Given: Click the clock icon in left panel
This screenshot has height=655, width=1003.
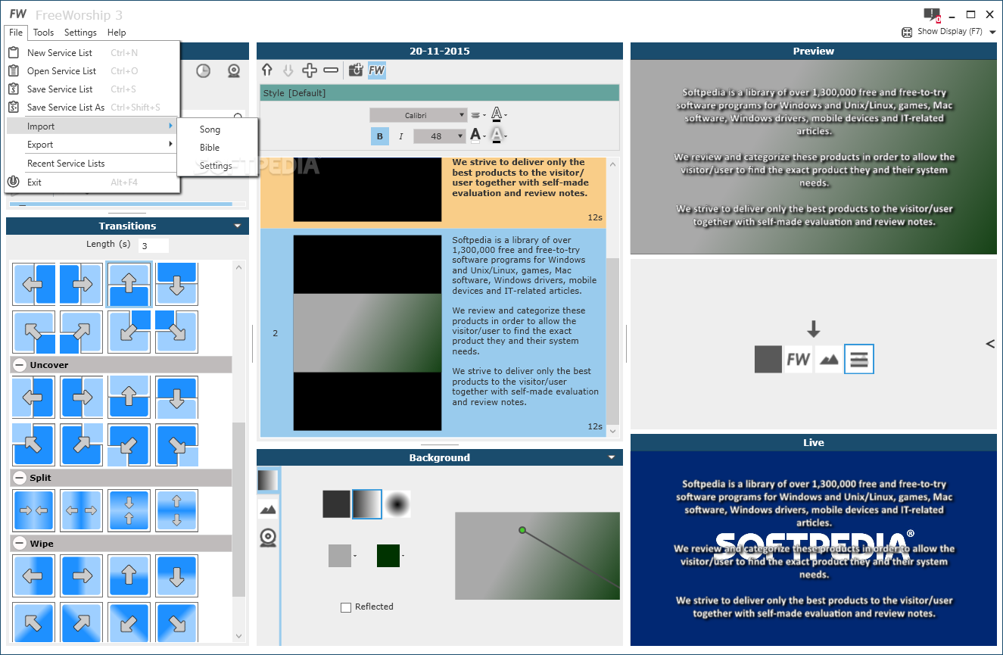Looking at the screenshot, I should click(x=204, y=71).
